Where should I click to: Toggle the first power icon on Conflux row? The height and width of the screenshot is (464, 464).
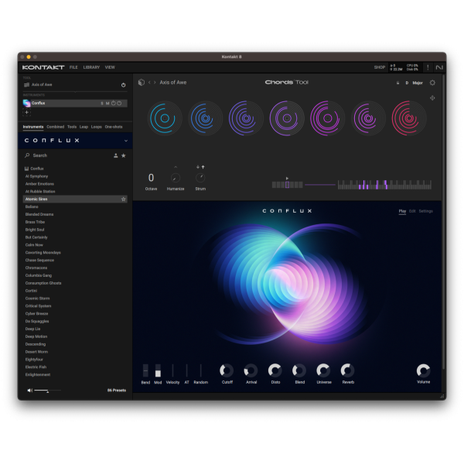tap(114, 104)
